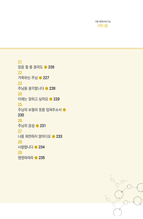143x219 pixels.
Task: Select the gold dot before page 231
Action: (37, 126)
